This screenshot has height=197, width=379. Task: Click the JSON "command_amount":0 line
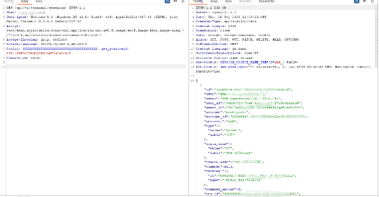[223, 189]
